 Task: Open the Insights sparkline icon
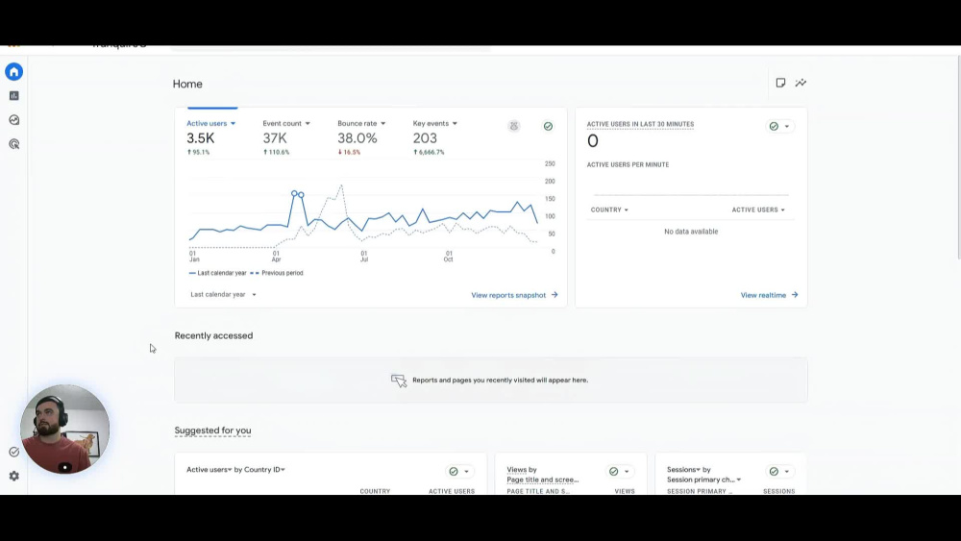point(801,83)
